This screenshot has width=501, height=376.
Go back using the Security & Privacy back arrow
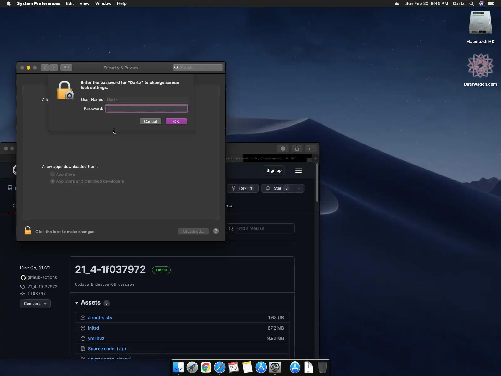tap(45, 68)
